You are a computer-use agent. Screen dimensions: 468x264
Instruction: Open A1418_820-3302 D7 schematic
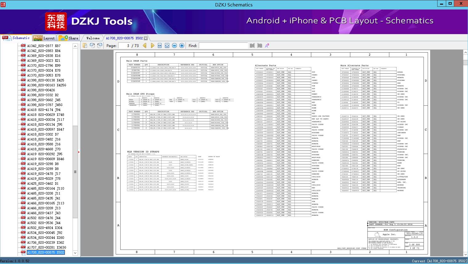(43, 134)
